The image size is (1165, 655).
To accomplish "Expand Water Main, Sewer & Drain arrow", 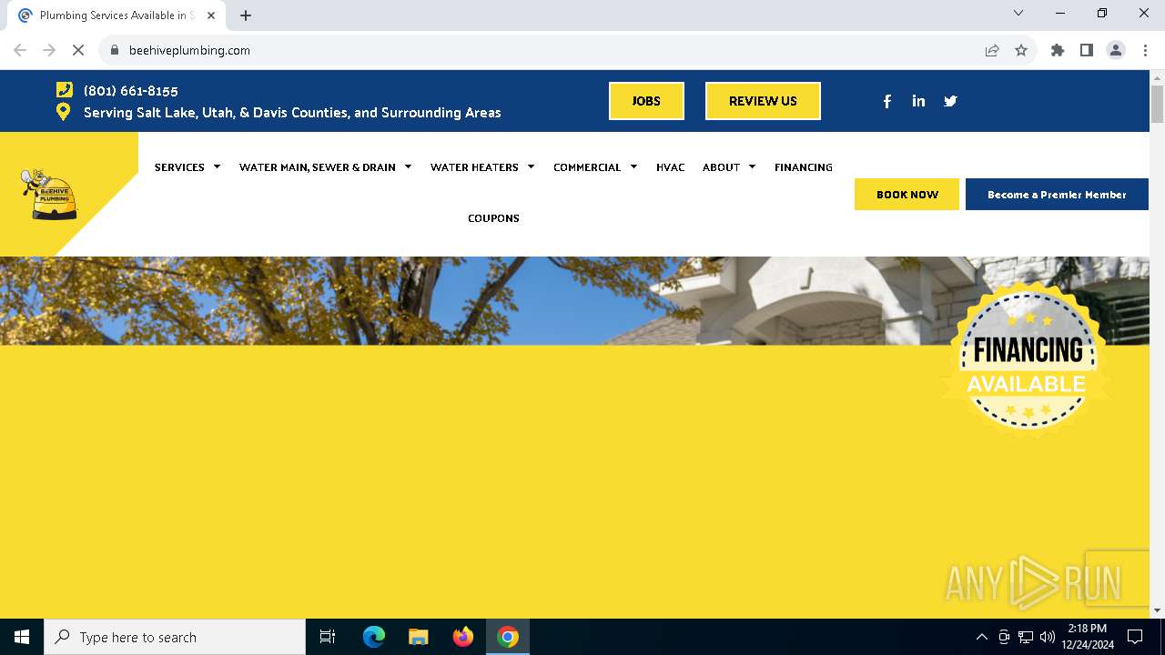I will coord(408,166).
